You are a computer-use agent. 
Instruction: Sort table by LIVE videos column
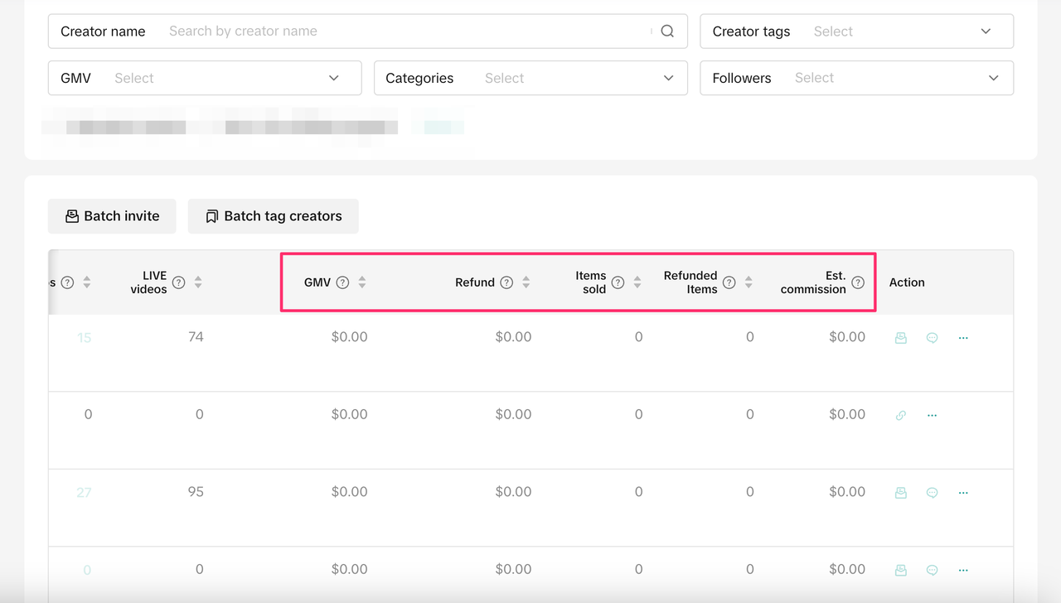point(198,282)
